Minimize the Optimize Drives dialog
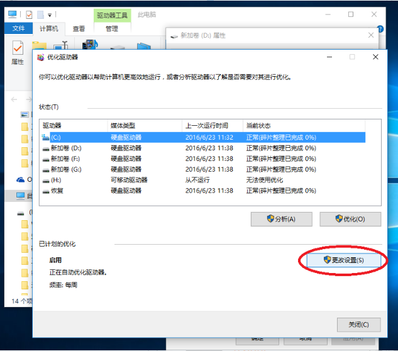 pos(329,57)
